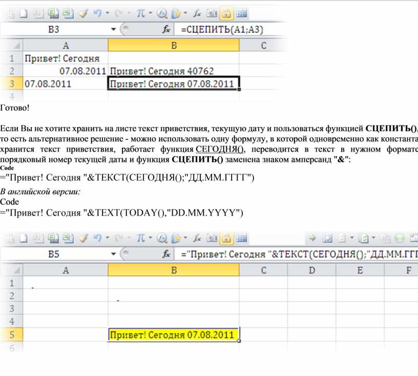This screenshot has width=418, height=376.
Task: Click the green circle icon in the B5 spreadsheet toolbar
Action: pos(400,238)
